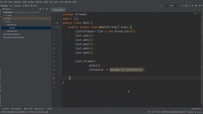Open the Build menu
This screenshot has height=114, width=203.
[46, 2]
